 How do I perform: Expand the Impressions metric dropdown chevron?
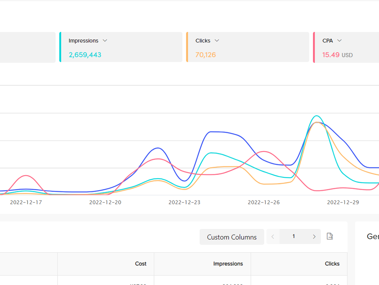(x=105, y=41)
